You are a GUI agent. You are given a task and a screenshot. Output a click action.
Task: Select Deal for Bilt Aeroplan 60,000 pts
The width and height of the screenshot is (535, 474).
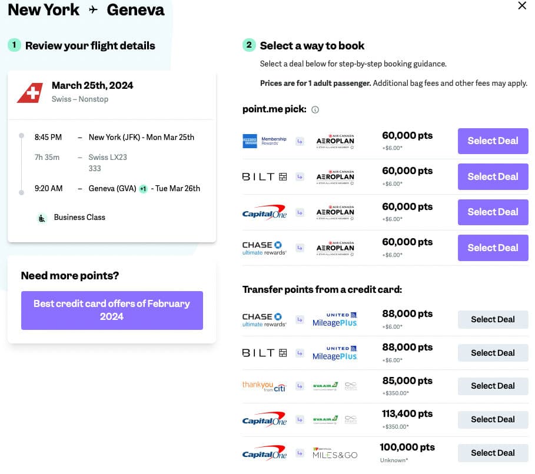tap(493, 176)
